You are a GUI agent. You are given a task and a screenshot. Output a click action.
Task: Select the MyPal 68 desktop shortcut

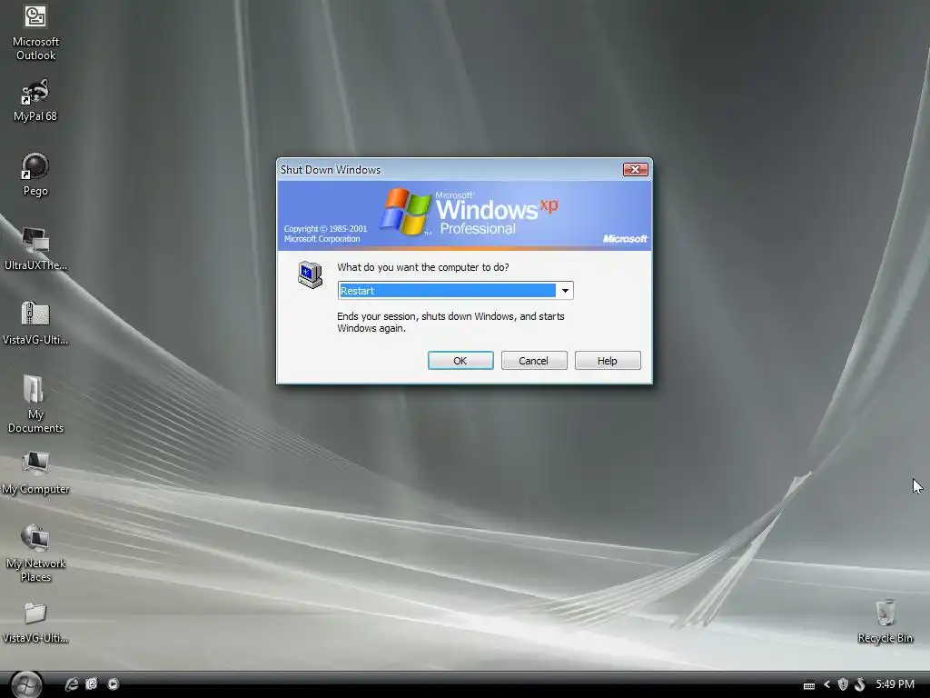click(35, 100)
